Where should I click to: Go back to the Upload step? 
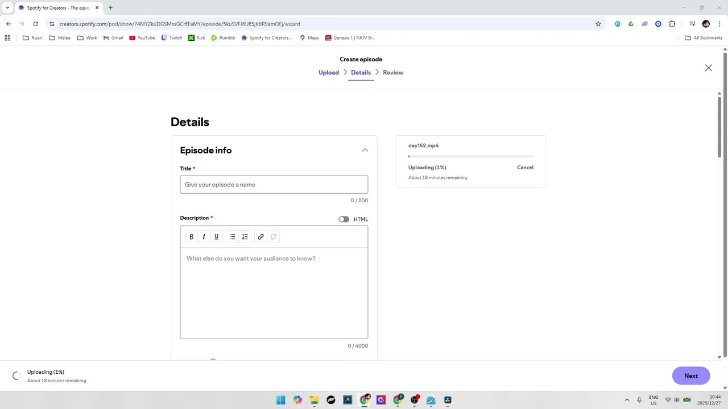point(329,73)
